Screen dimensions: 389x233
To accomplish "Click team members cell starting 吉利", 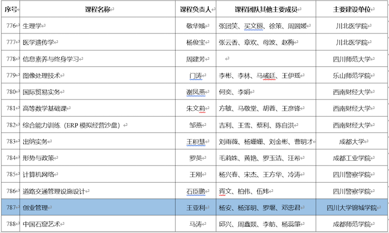I will 266,125.
